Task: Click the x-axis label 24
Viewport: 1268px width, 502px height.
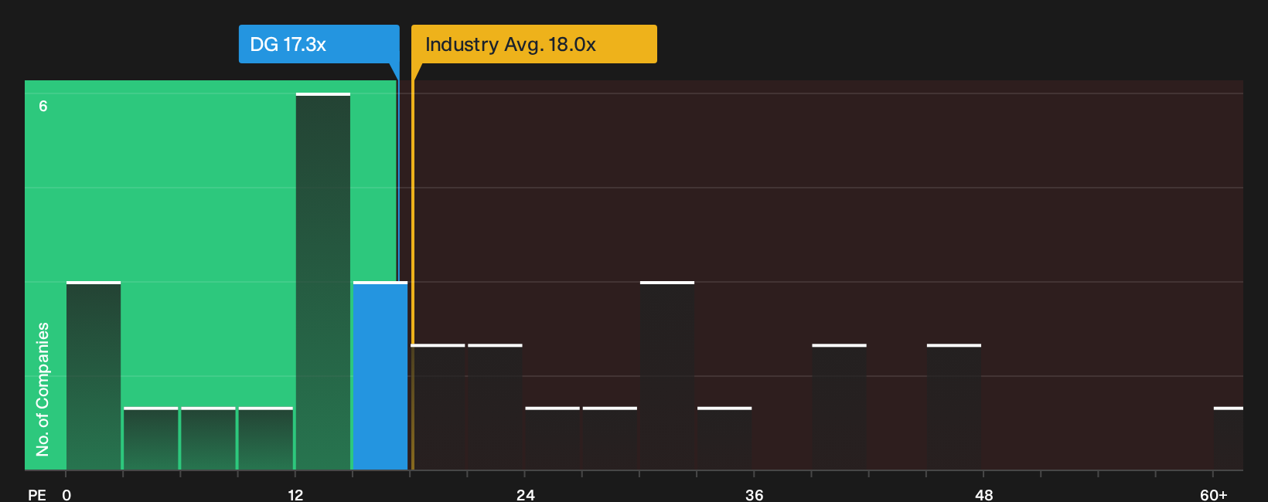Action: (526, 494)
